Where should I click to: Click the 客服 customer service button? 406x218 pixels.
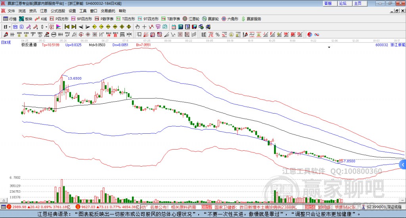[x=330, y=3]
